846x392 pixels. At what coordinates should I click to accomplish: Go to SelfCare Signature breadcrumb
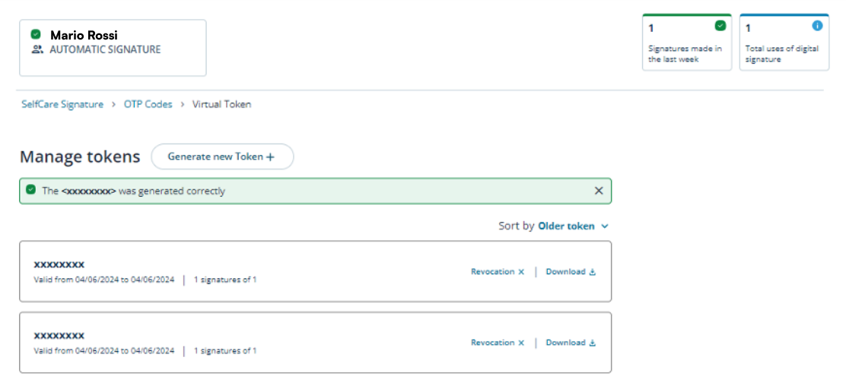pos(62,105)
